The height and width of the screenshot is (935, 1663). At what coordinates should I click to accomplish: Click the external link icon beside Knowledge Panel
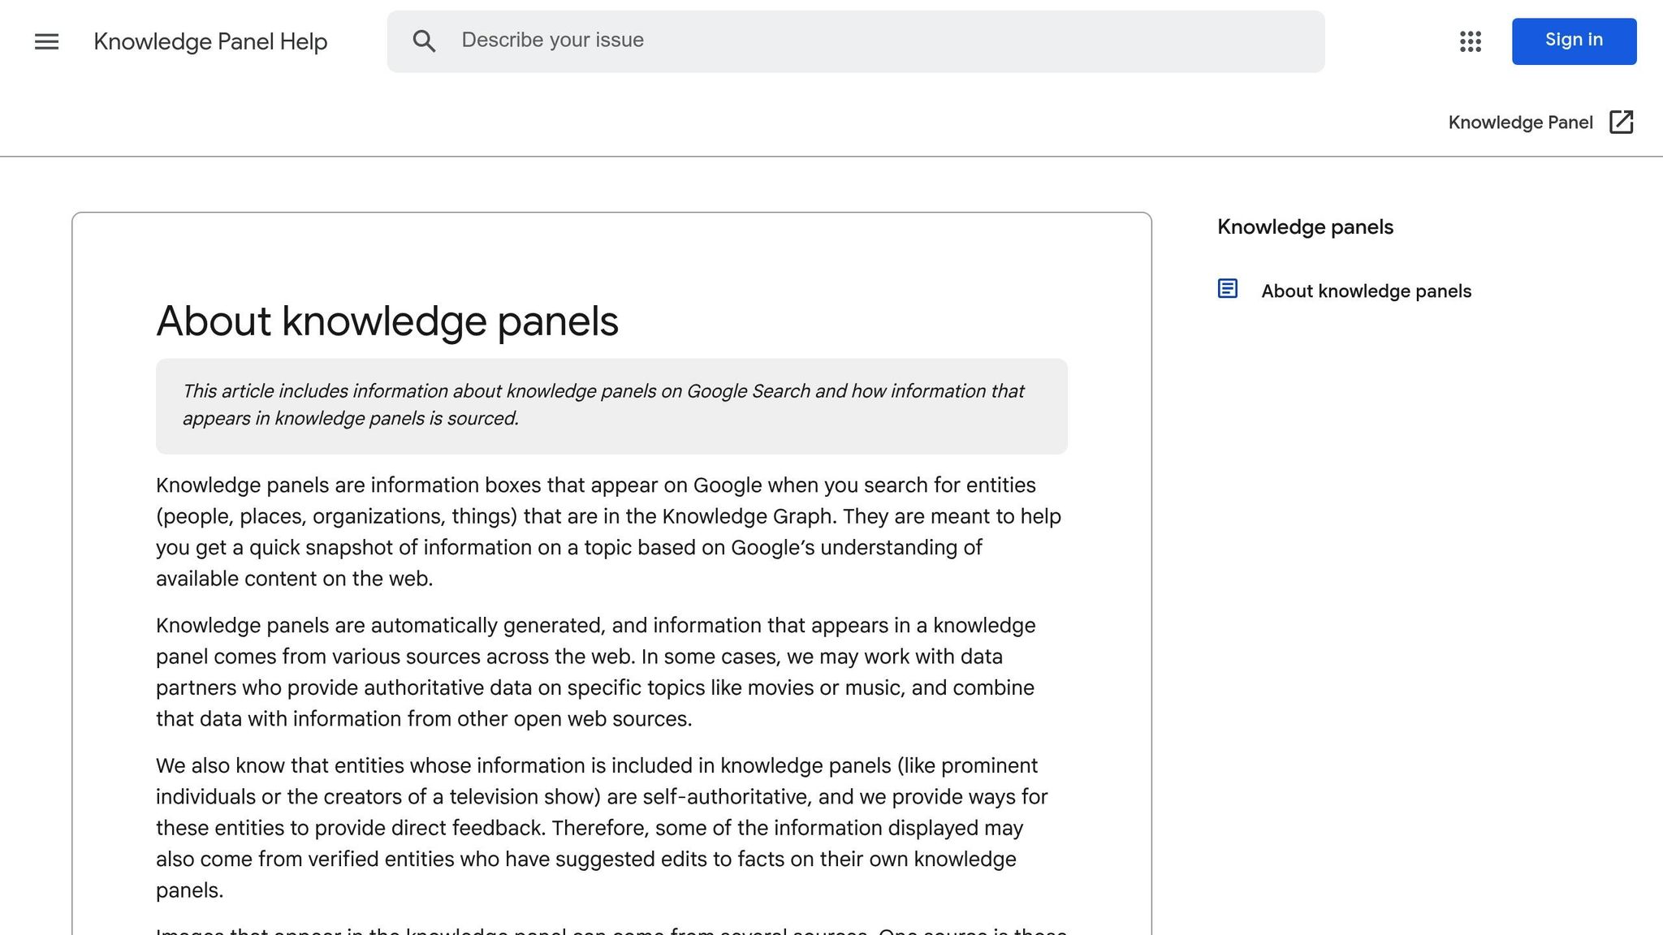click(x=1622, y=122)
